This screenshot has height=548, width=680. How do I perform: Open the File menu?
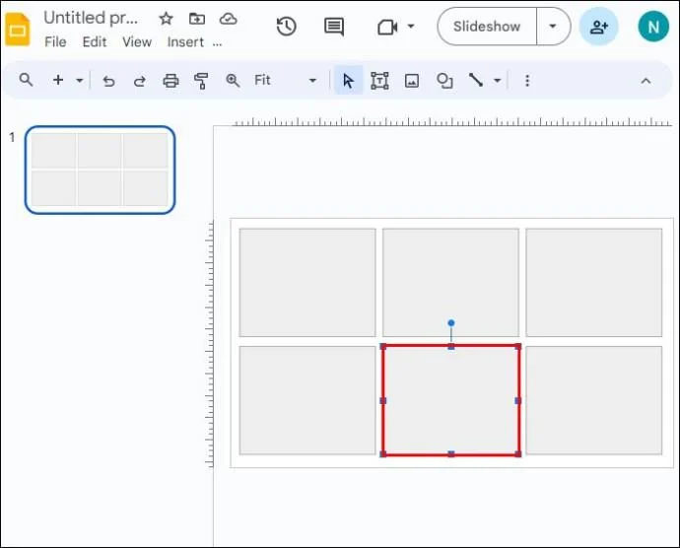click(55, 42)
